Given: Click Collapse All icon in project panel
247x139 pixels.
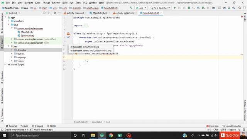Looking at the screenshot, I should coord(49,13).
